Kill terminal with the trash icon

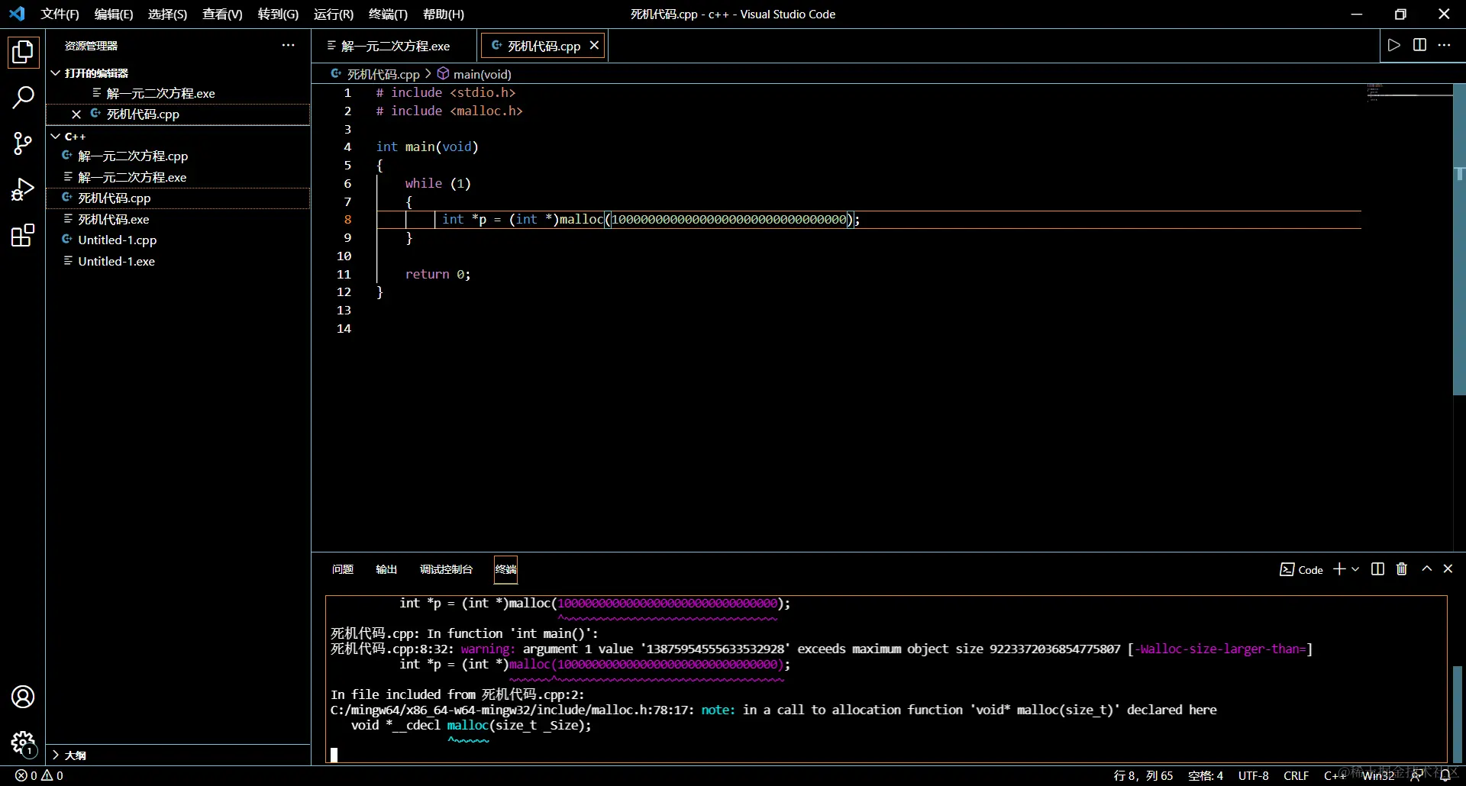click(1402, 569)
